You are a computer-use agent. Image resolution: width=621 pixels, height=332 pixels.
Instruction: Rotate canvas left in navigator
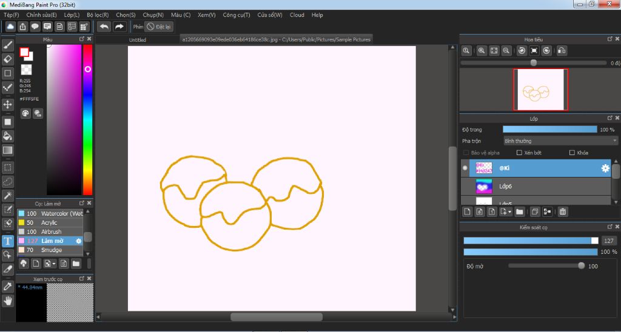(522, 51)
